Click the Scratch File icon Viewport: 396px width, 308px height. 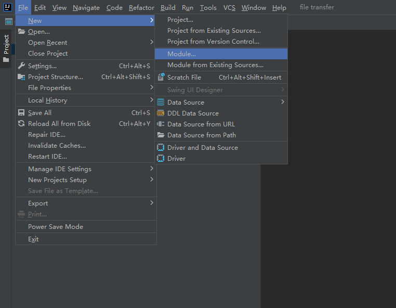pyautogui.click(x=161, y=78)
